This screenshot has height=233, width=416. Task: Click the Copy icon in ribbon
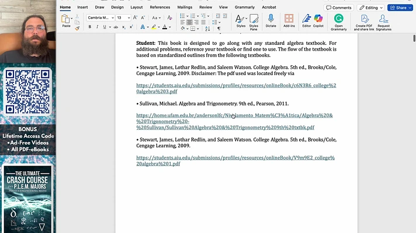pos(77,23)
